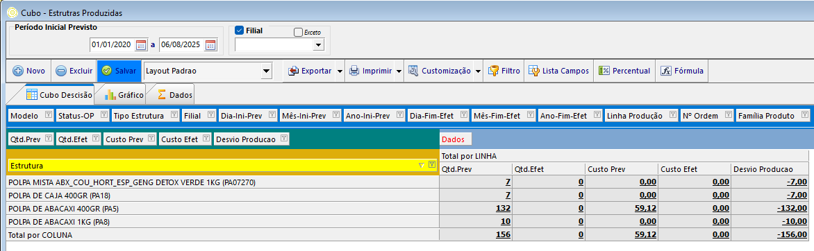Open filter icon on Modelo field
Screen dimensions: 814x251
point(49,115)
